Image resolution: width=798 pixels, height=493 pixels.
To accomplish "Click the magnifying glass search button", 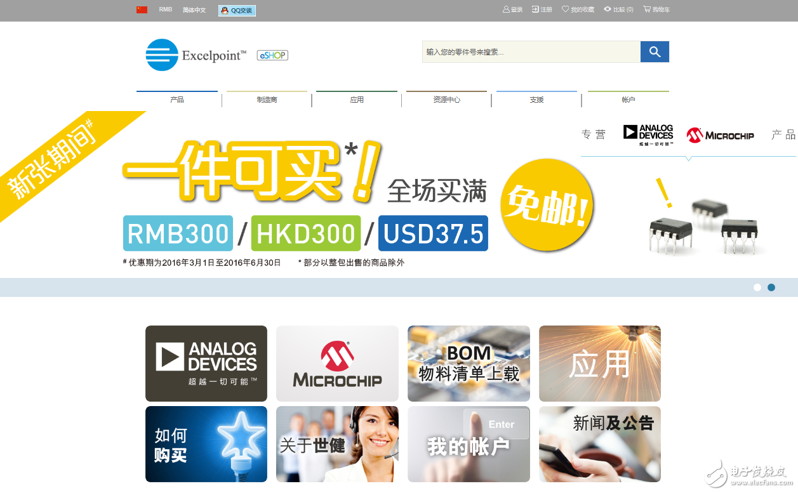I will [x=655, y=52].
